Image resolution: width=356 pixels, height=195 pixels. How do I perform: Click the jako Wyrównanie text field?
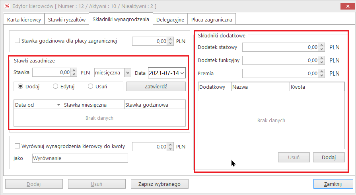(80, 158)
